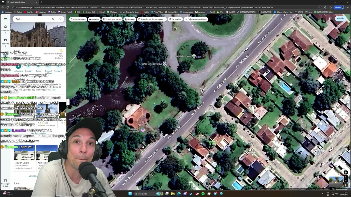Click the browser back arrow
This screenshot has height=197, width=351.
(3, 7)
